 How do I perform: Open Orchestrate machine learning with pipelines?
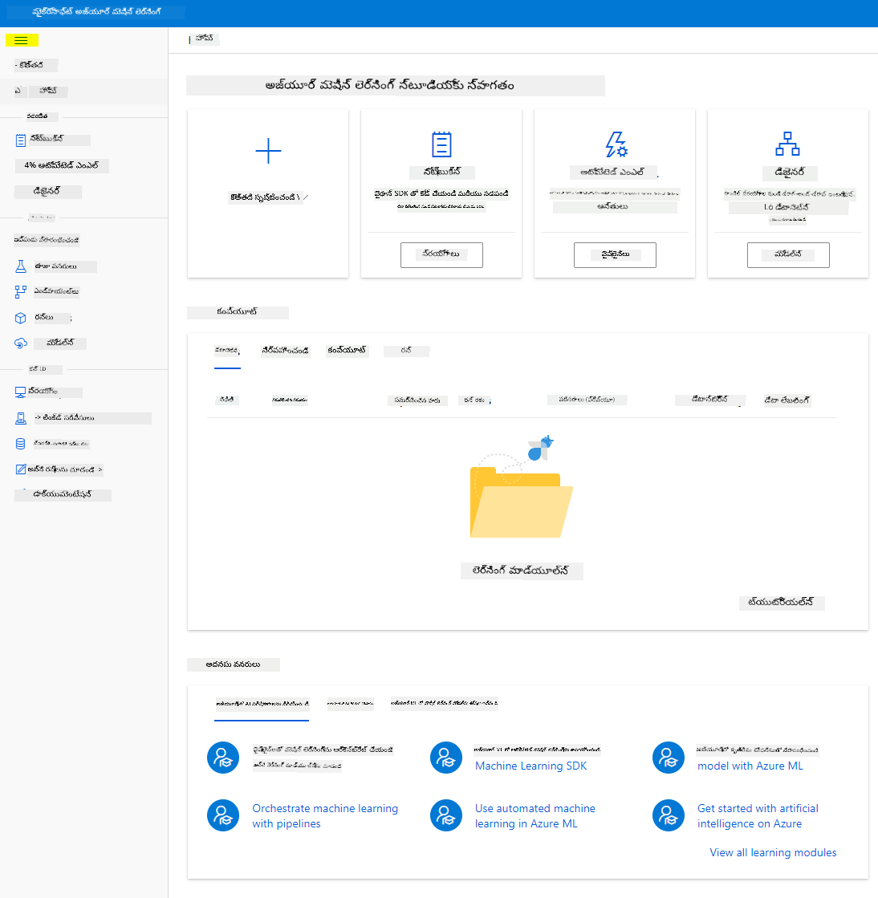click(325, 815)
